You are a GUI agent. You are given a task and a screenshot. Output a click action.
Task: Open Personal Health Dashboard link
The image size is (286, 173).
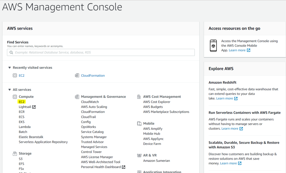tap(101, 167)
